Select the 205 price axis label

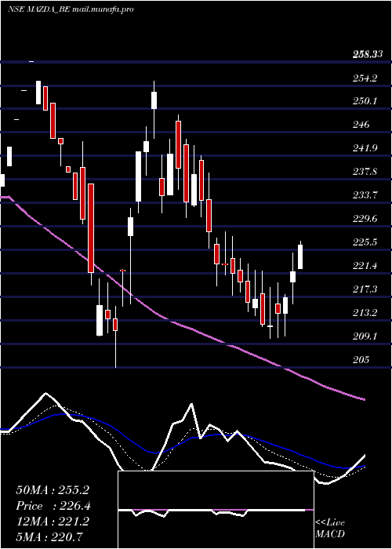361,360
